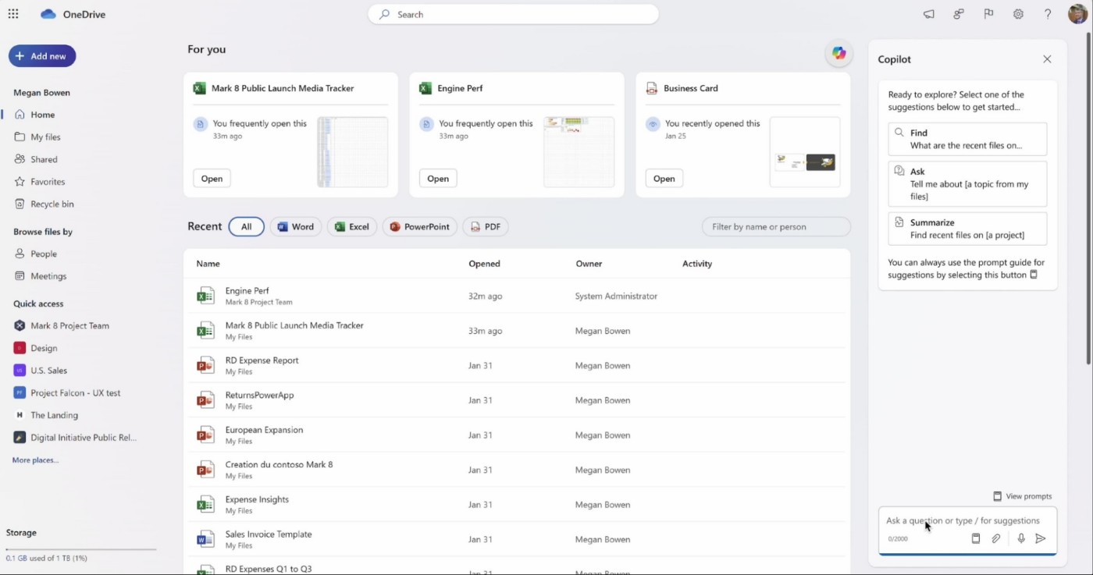This screenshot has height=575, width=1093.
Task: Click the Mark 8 Project Team site icon
Action: 20,325
